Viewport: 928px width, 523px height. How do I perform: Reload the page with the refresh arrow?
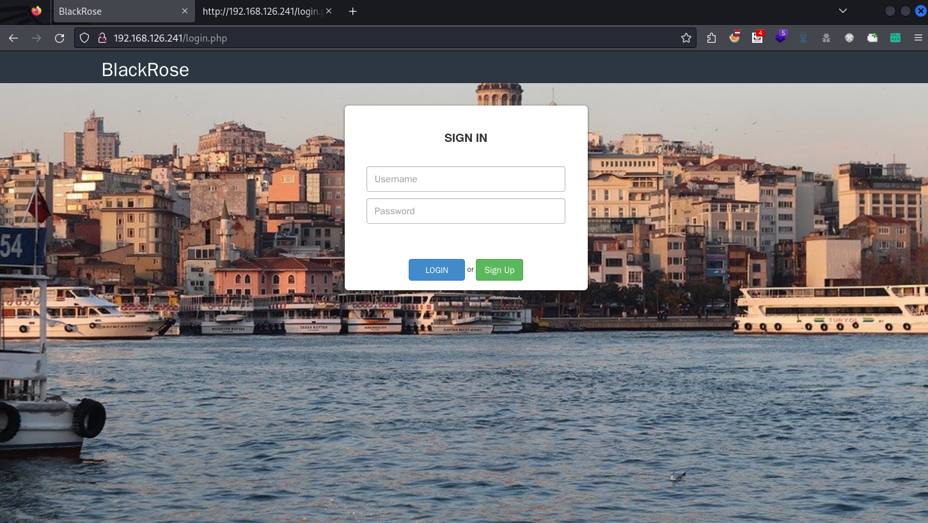[59, 38]
